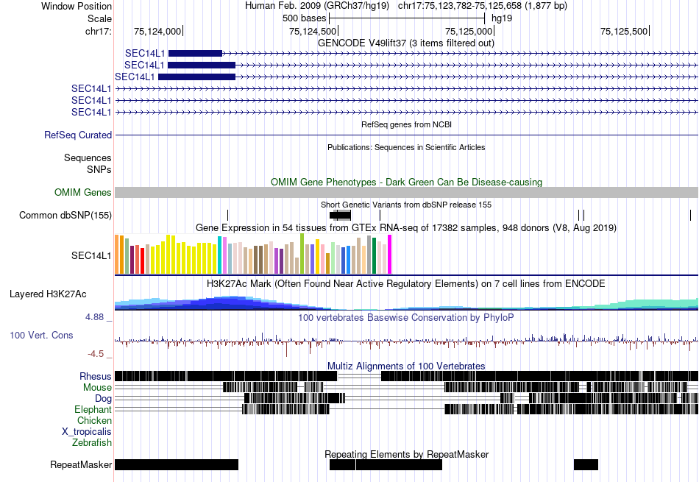699x482 pixels.
Task: Open Short Genetic Variants from dbSNP title
Action: (406, 205)
